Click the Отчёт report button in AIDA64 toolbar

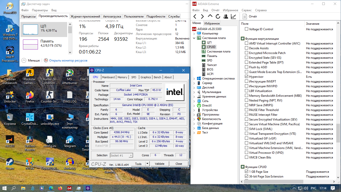tap(250, 16)
